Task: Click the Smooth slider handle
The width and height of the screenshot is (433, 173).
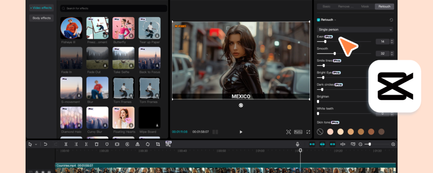Action: (335, 53)
